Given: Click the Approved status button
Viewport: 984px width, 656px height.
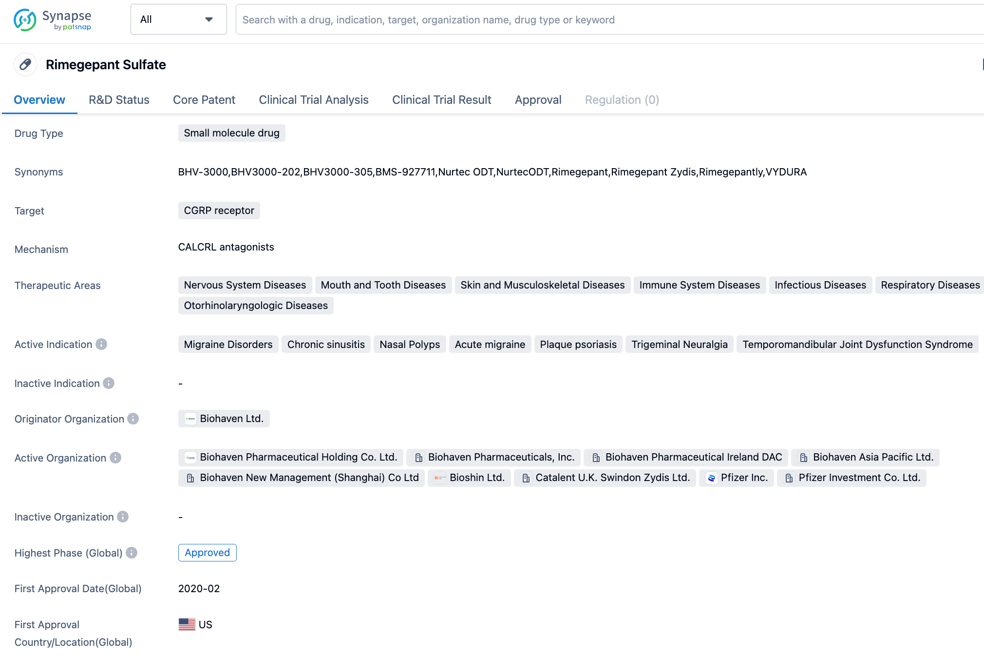Looking at the screenshot, I should 207,552.
